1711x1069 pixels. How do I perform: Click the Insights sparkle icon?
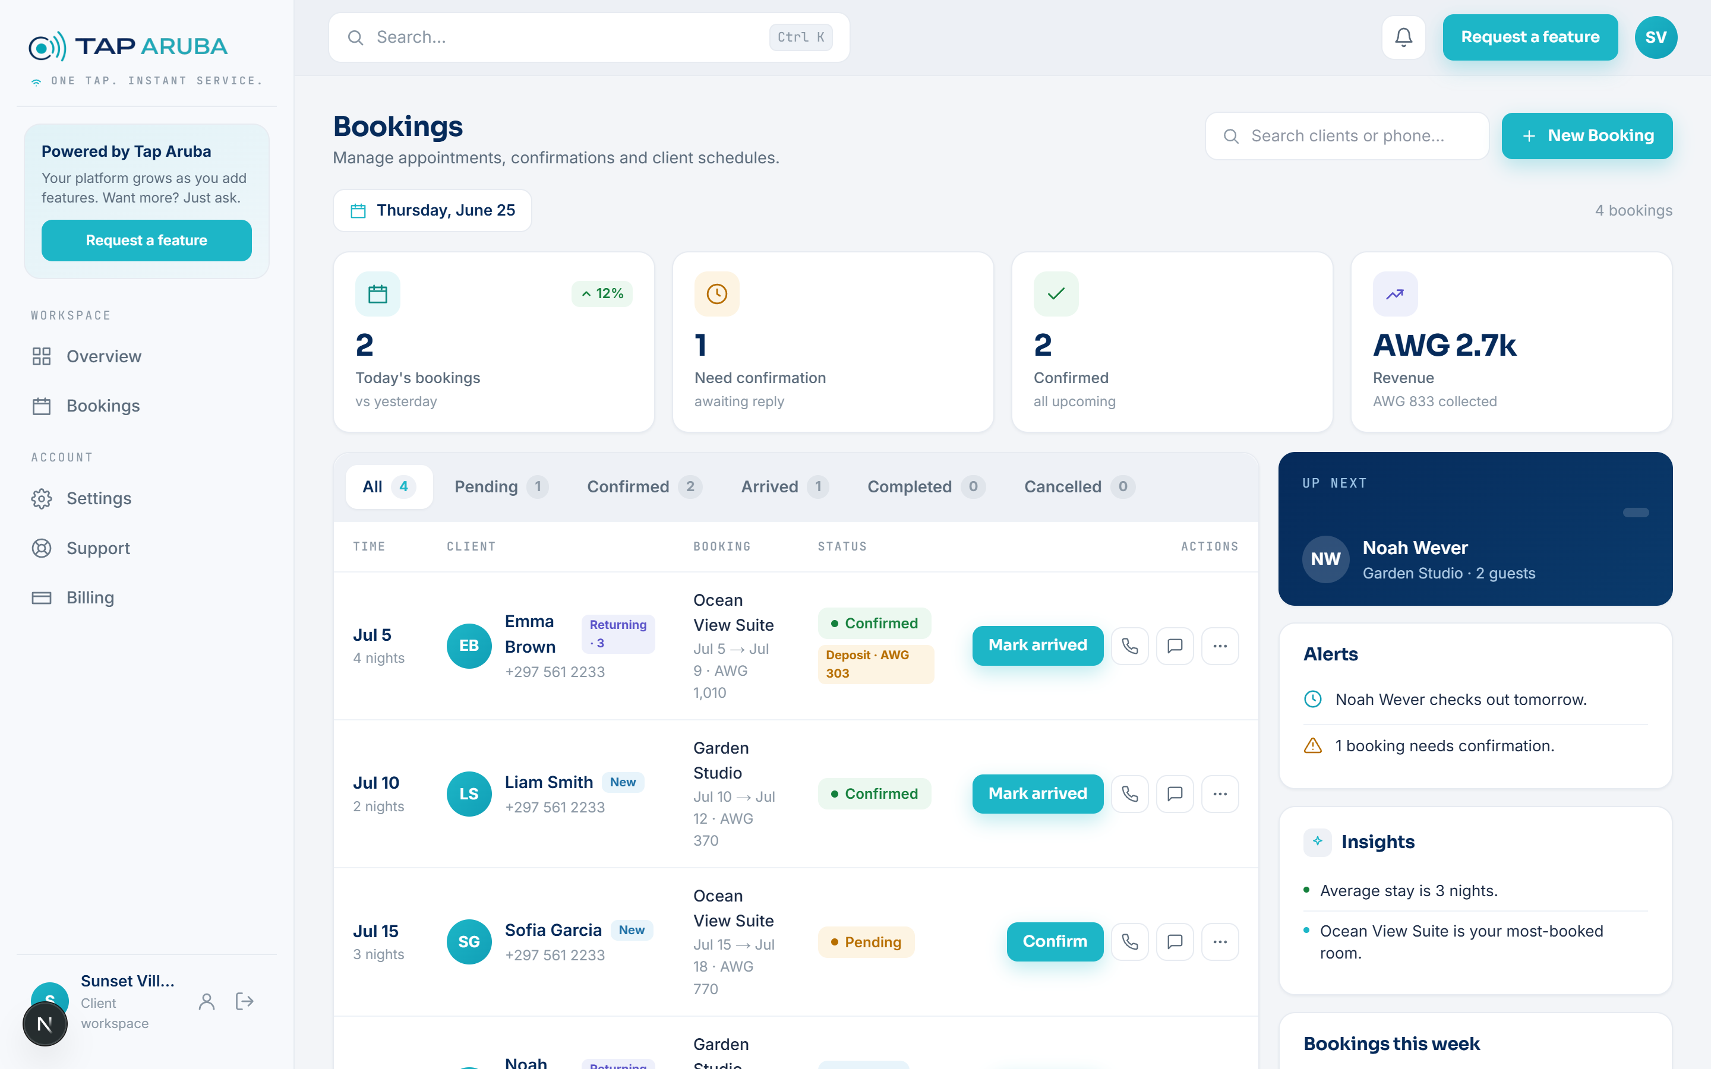click(x=1317, y=842)
